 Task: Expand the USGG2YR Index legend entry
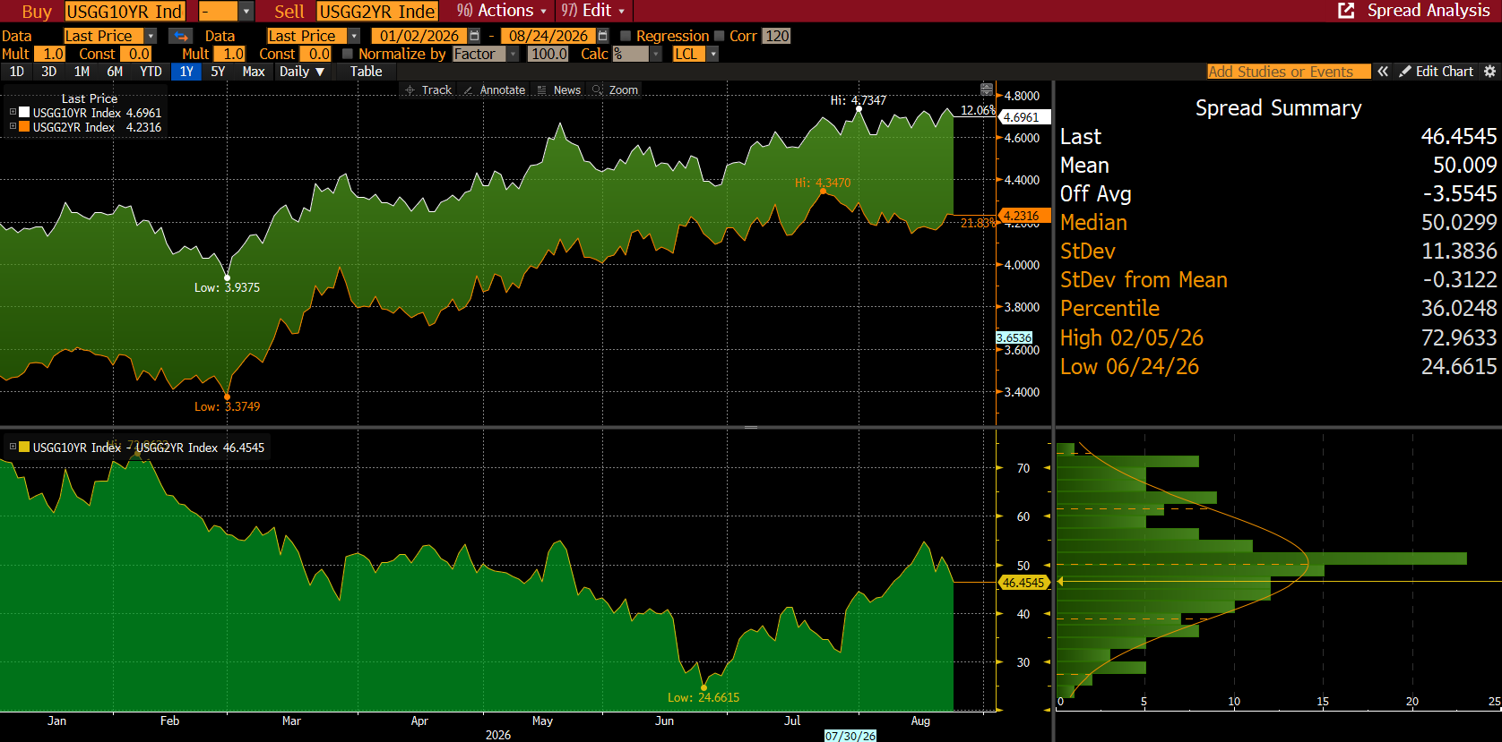[x=13, y=127]
